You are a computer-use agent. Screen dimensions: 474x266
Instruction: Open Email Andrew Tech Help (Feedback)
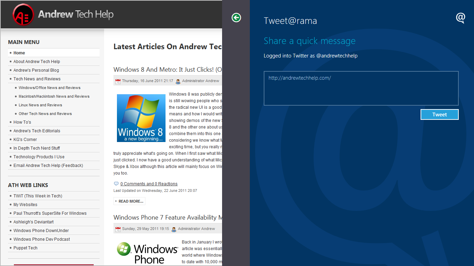click(x=48, y=166)
